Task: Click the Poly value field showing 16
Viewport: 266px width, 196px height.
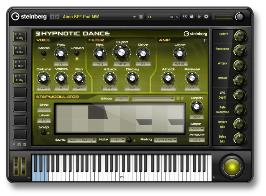Action: pyautogui.click(x=61, y=64)
